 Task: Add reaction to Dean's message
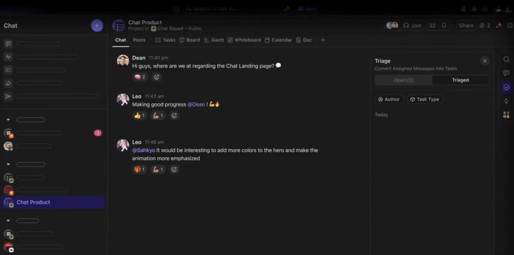point(157,77)
